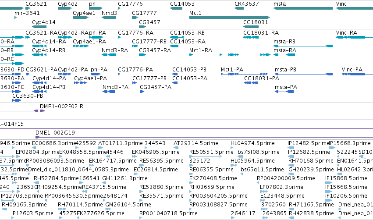The width and height of the screenshot is (373, 220).
Task: Click the Vinc-RA transcript label
Action: pyautogui.click(x=347, y=32)
